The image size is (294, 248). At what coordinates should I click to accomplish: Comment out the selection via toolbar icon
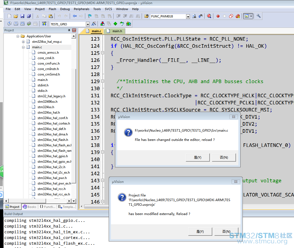click(x=131, y=16)
